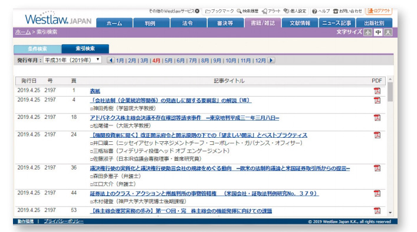Open 【株主総会運営実務の歩み】 article link
This screenshot has width=417, height=232.
181,211
